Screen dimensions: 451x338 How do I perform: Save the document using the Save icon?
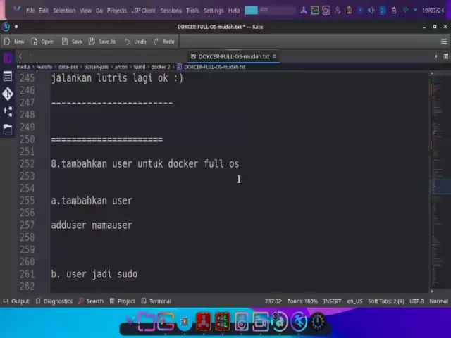point(71,42)
